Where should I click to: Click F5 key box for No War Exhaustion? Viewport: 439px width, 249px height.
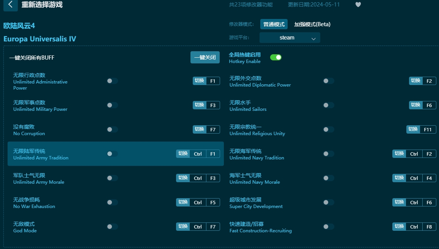[213, 202]
